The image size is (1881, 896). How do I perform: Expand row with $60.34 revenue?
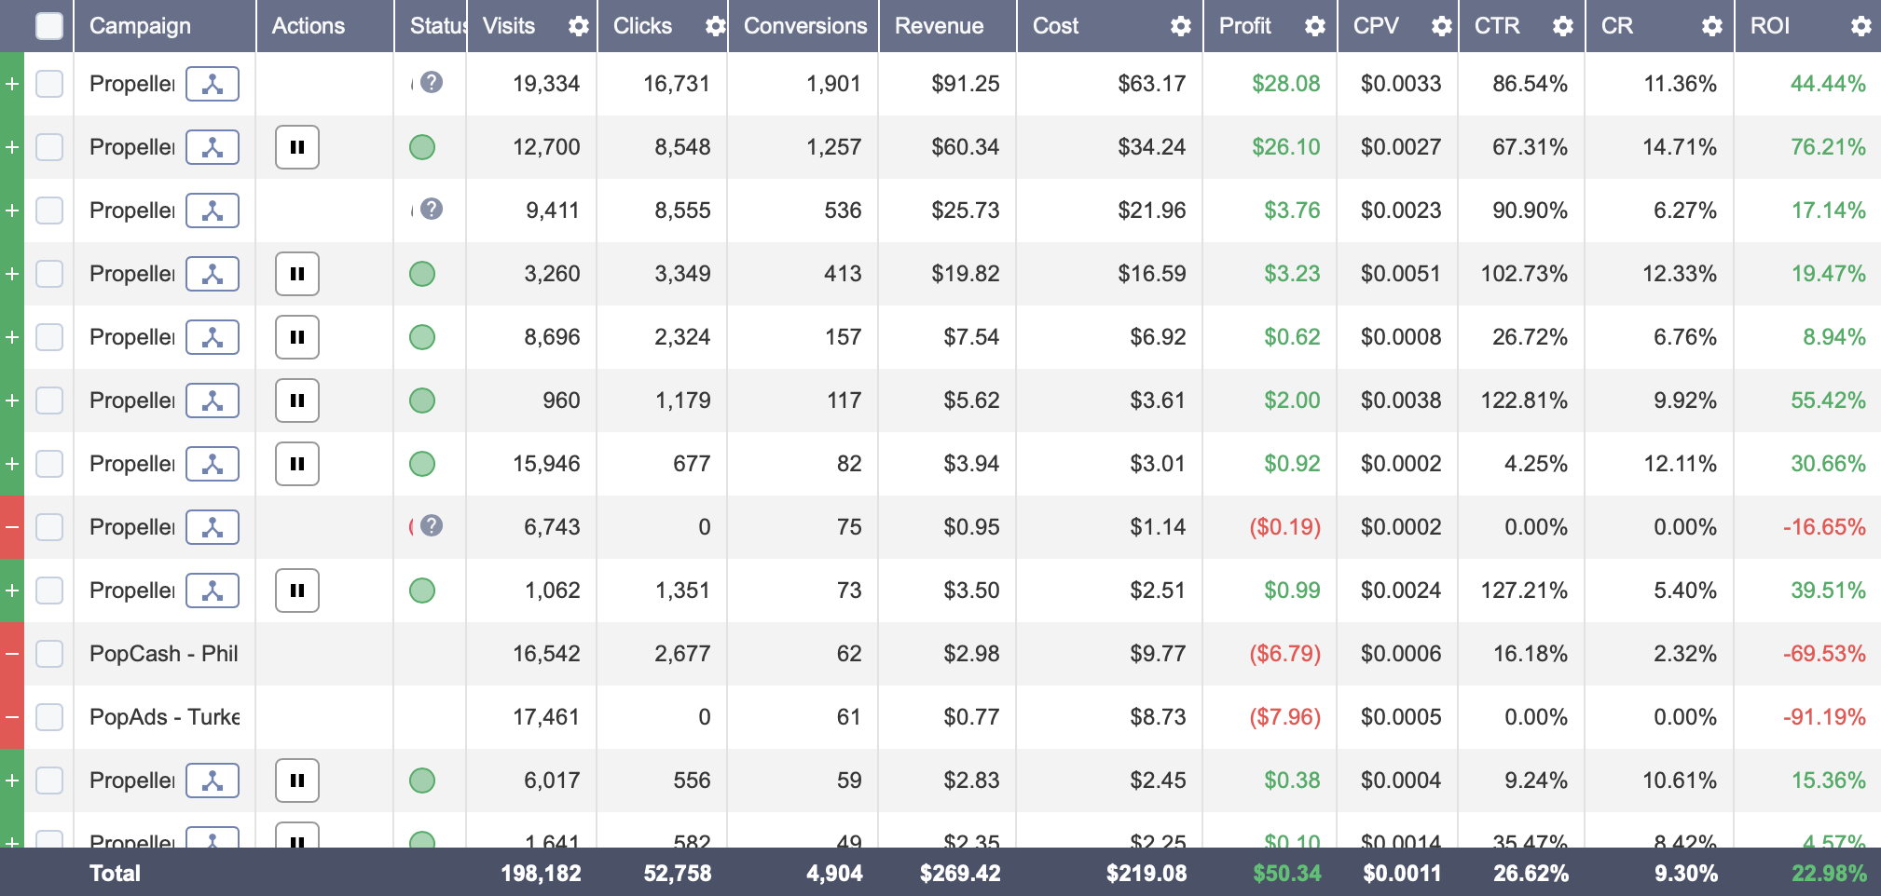tap(12, 147)
